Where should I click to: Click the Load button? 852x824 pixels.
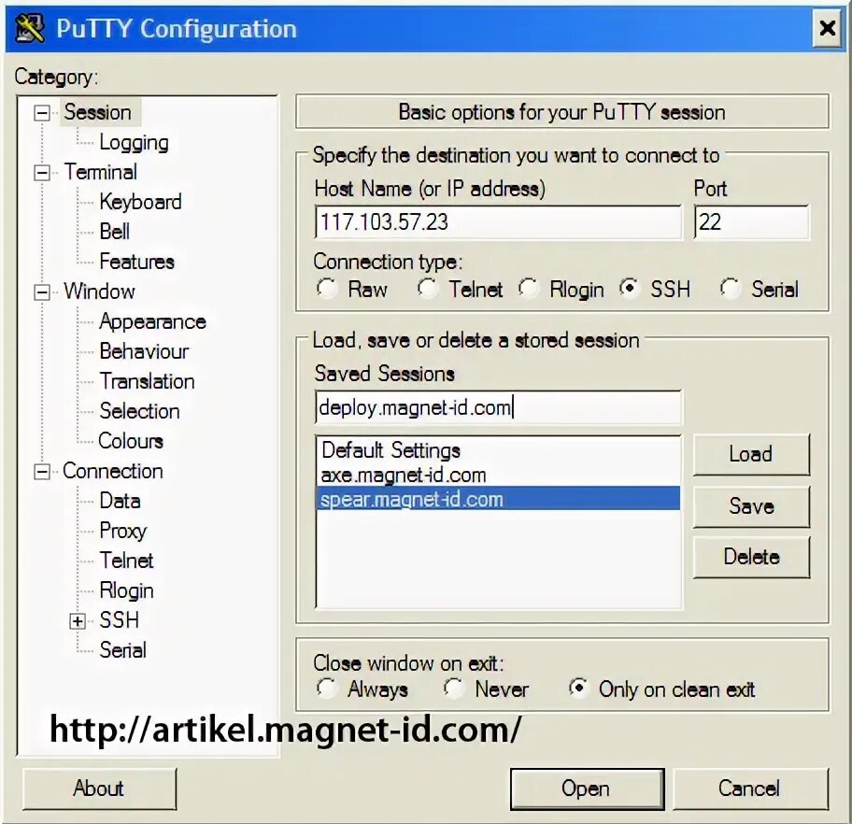click(x=751, y=454)
